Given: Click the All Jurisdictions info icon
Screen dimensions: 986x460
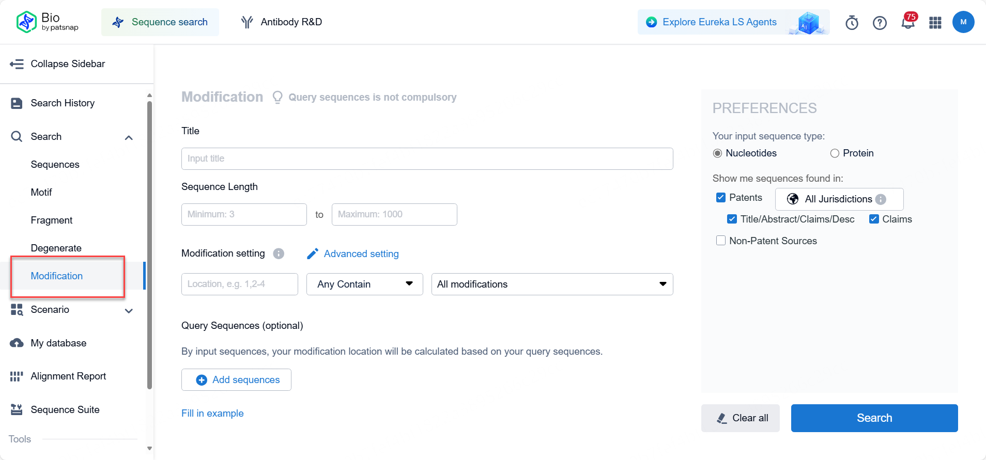Looking at the screenshot, I should coord(881,199).
